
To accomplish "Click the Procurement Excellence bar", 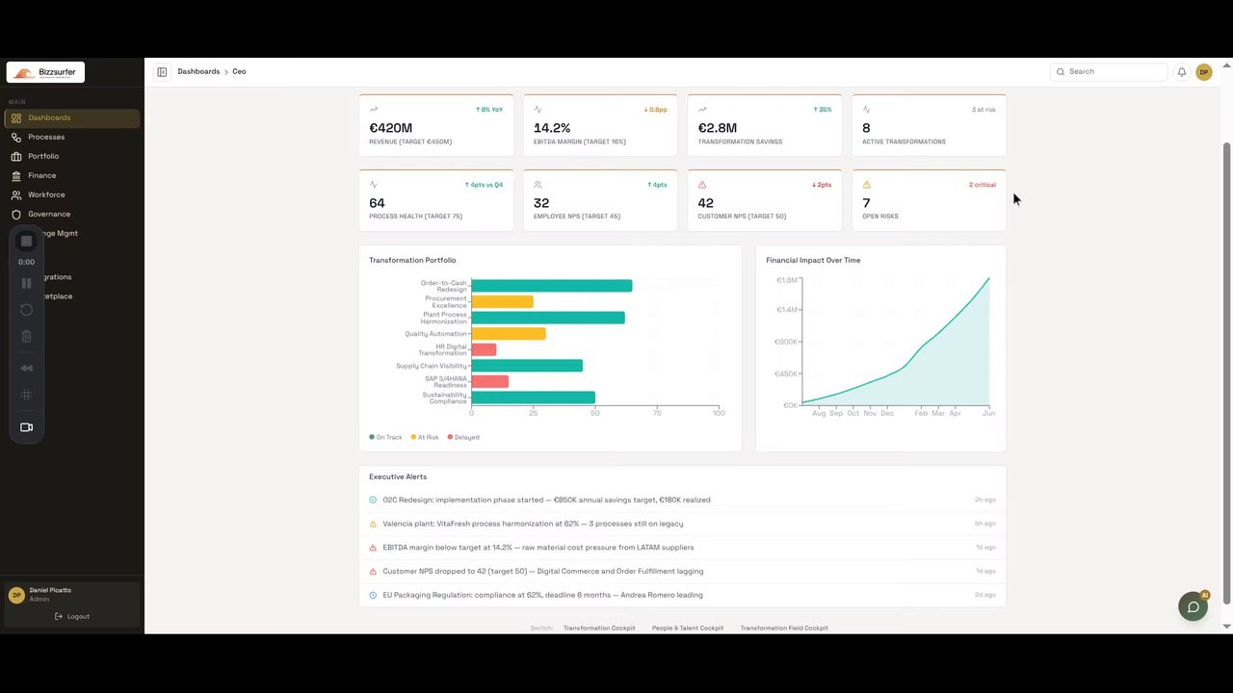I will pos(502,301).
